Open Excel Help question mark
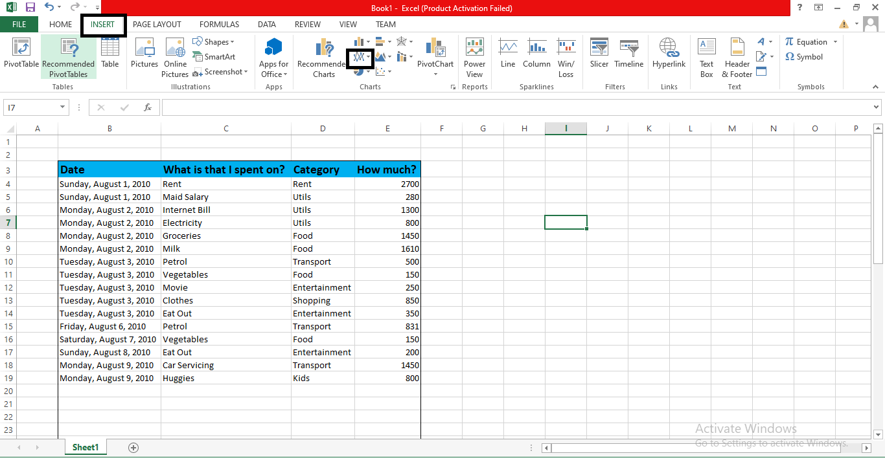885x462 pixels. (800, 8)
